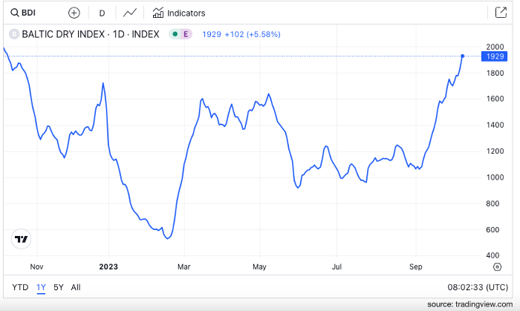
Task: Click the popout fullscreen chart icon
Action: (x=501, y=13)
